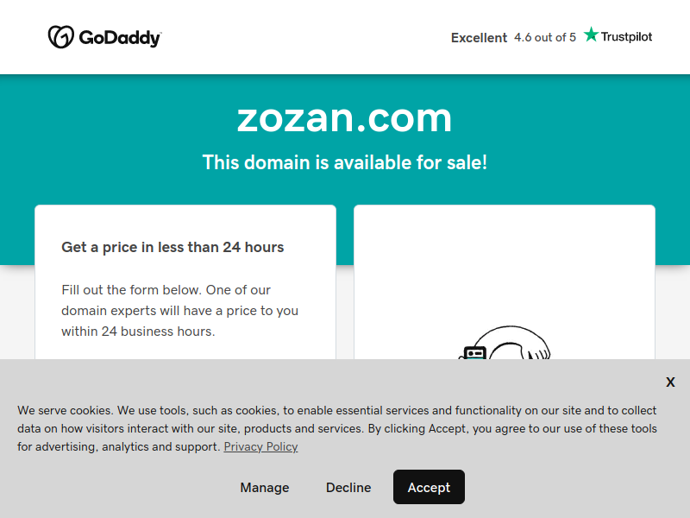Image resolution: width=690 pixels, height=518 pixels.
Task: Click the 'Get a price in less than 24 hours' heading
Action: (172, 247)
